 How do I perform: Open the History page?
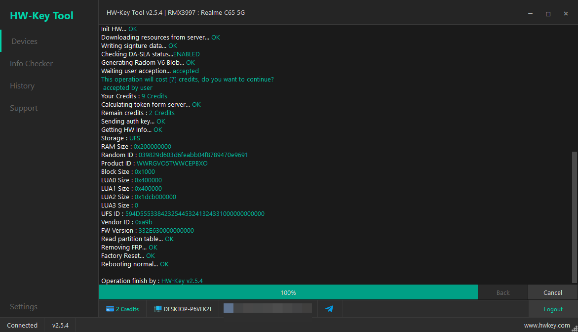(22, 86)
